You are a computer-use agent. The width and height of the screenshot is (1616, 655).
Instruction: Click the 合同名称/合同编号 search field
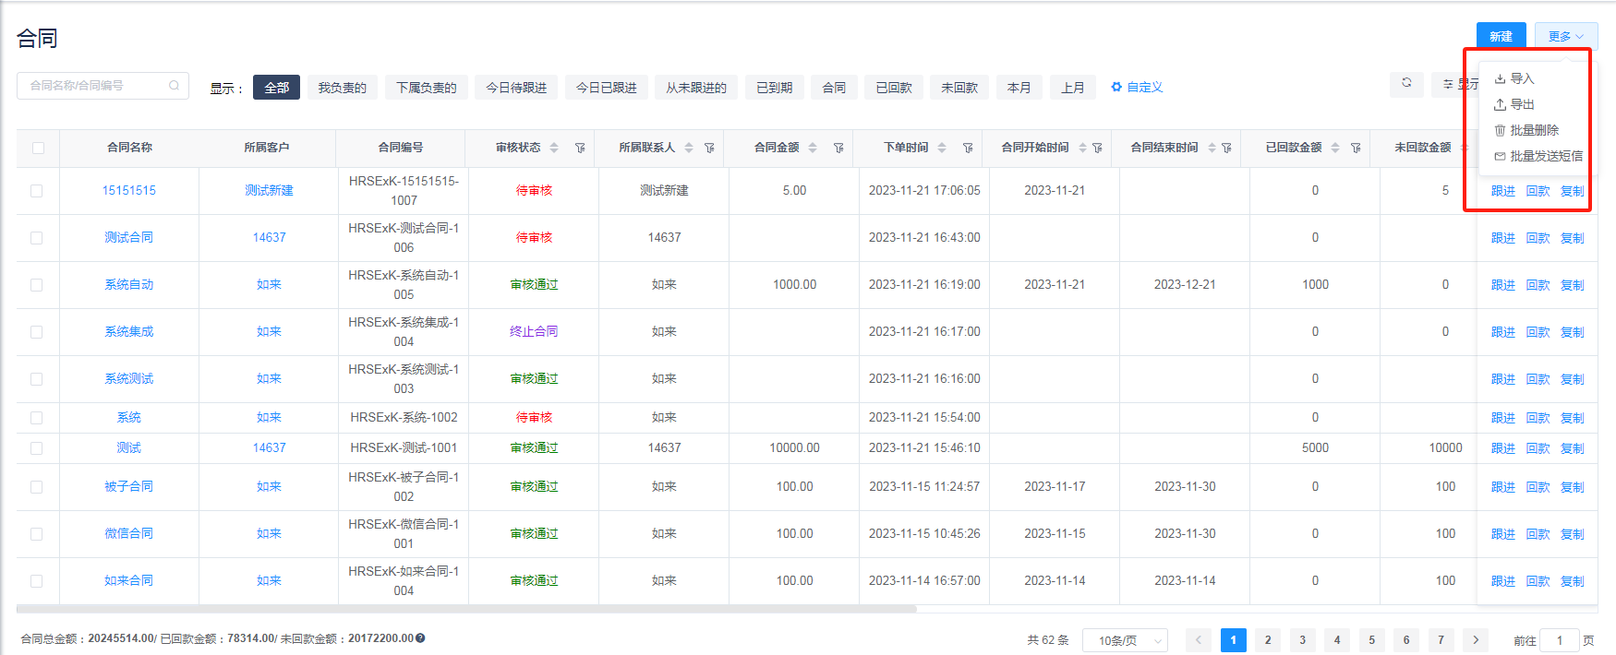92,86
